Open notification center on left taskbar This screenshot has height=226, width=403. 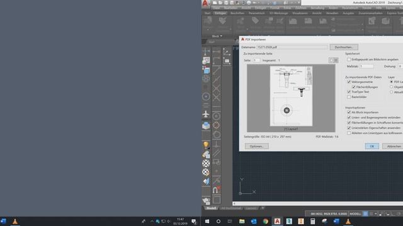(194, 222)
